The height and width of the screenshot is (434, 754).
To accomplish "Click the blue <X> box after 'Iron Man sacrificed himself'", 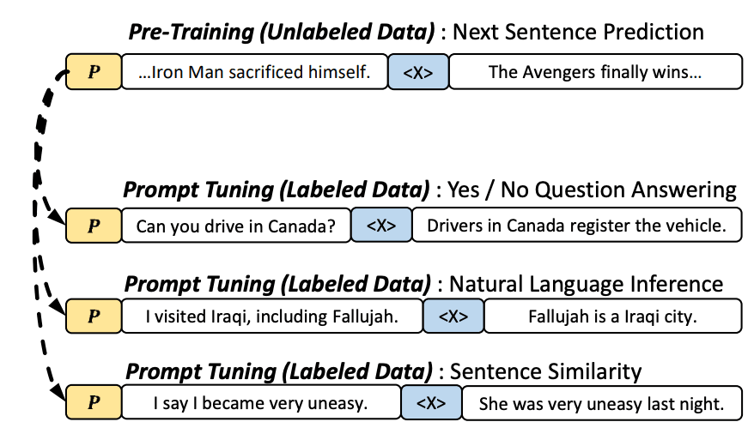I will coord(418,72).
